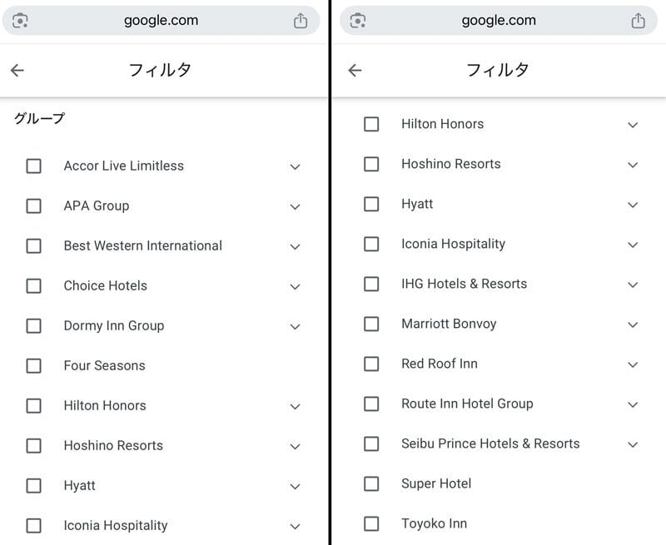Select the Toyoko Inn checkbox

(x=371, y=523)
